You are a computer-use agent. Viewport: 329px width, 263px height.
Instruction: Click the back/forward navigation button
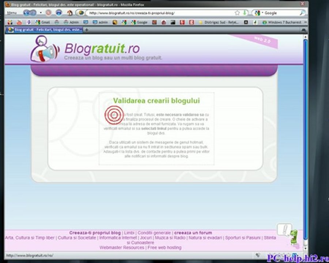point(30,13)
